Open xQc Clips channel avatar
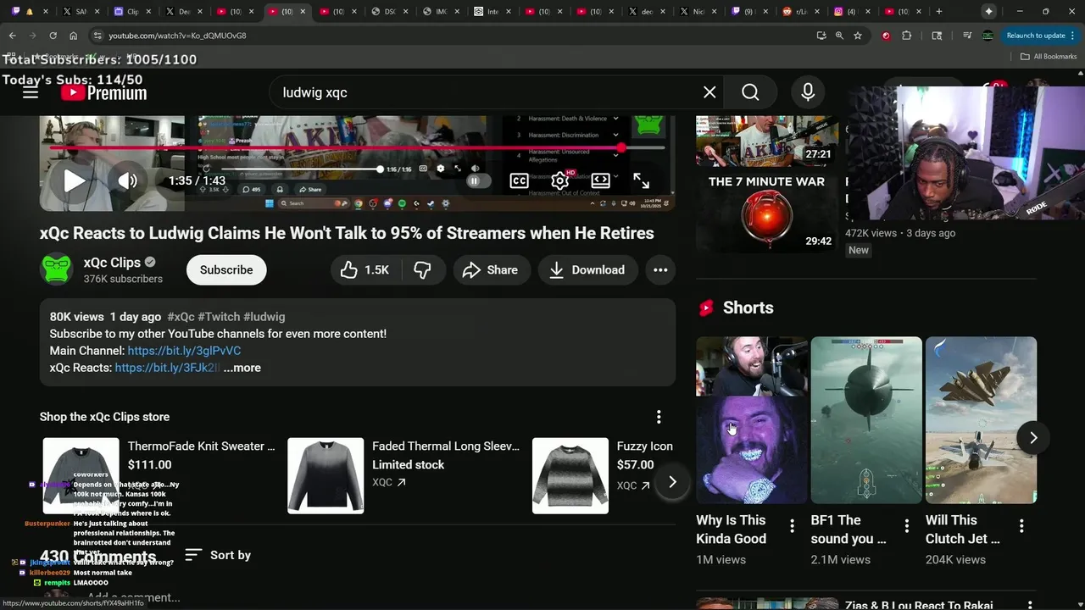 click(57, 269)
